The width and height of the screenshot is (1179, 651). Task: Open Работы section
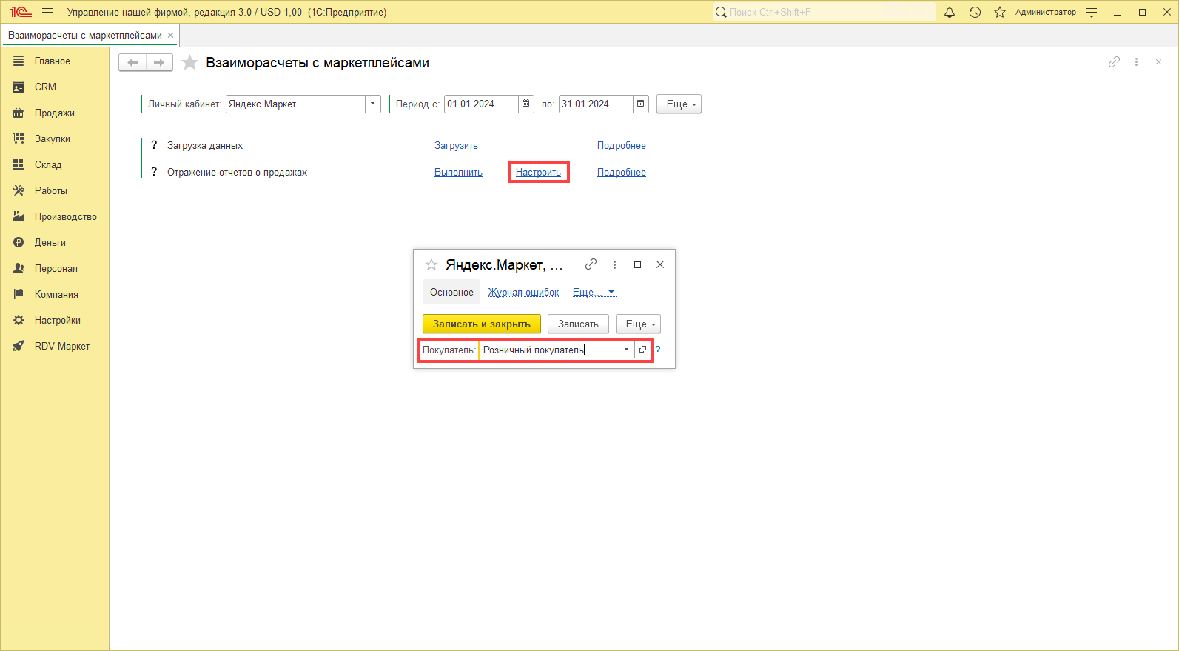coord(55,190)
